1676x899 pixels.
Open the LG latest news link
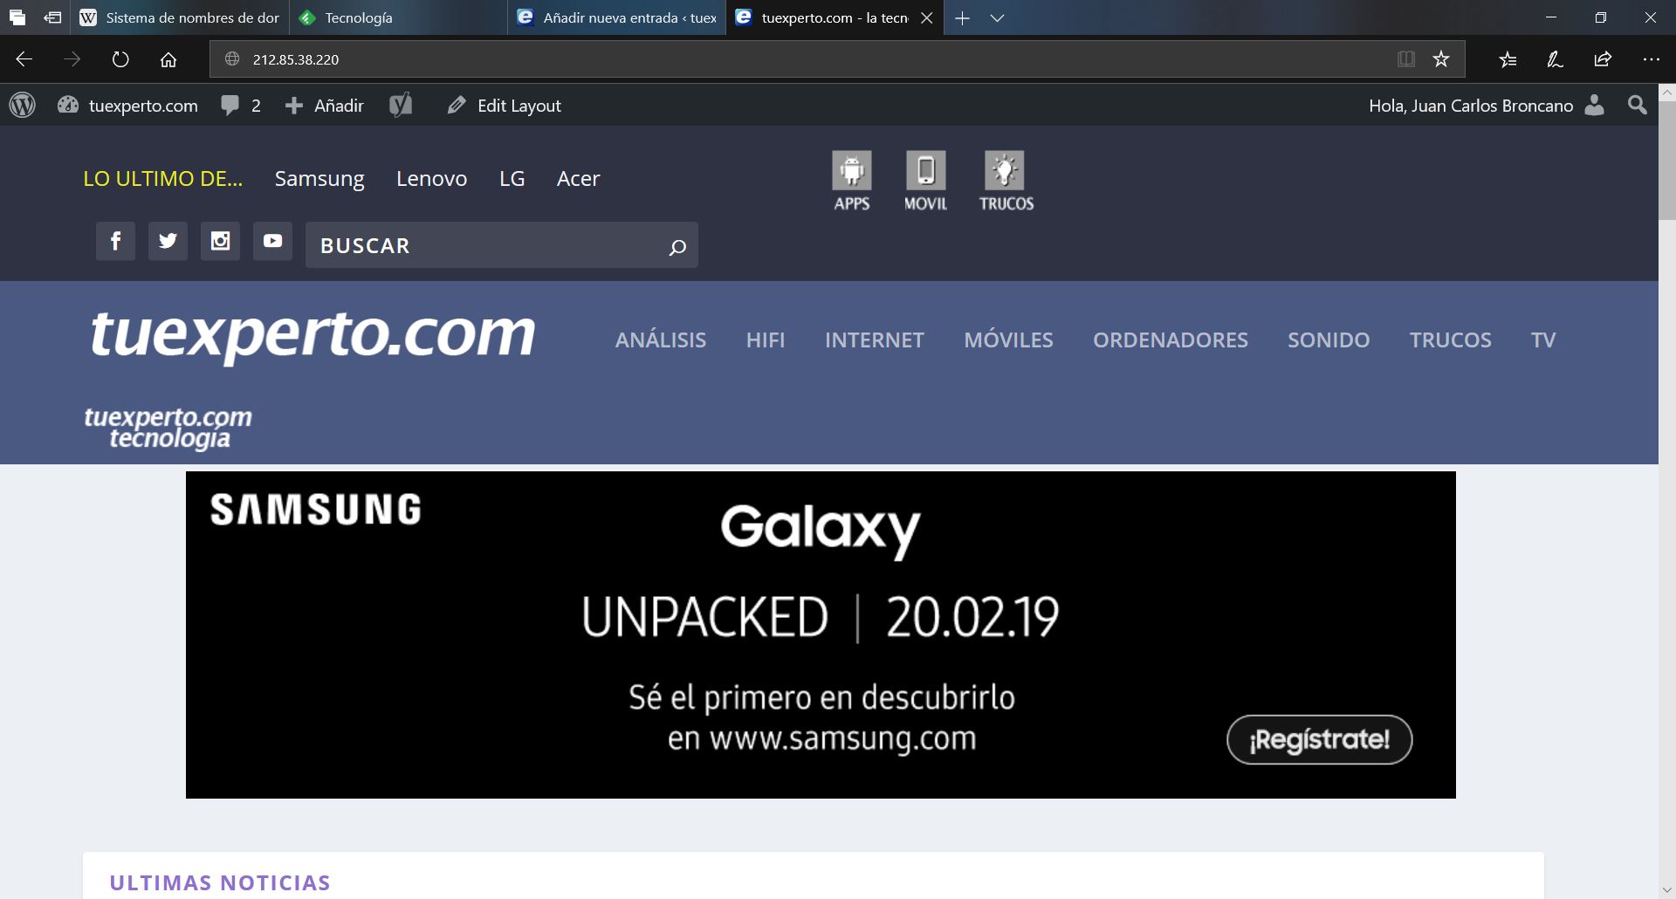click(512, 179)
